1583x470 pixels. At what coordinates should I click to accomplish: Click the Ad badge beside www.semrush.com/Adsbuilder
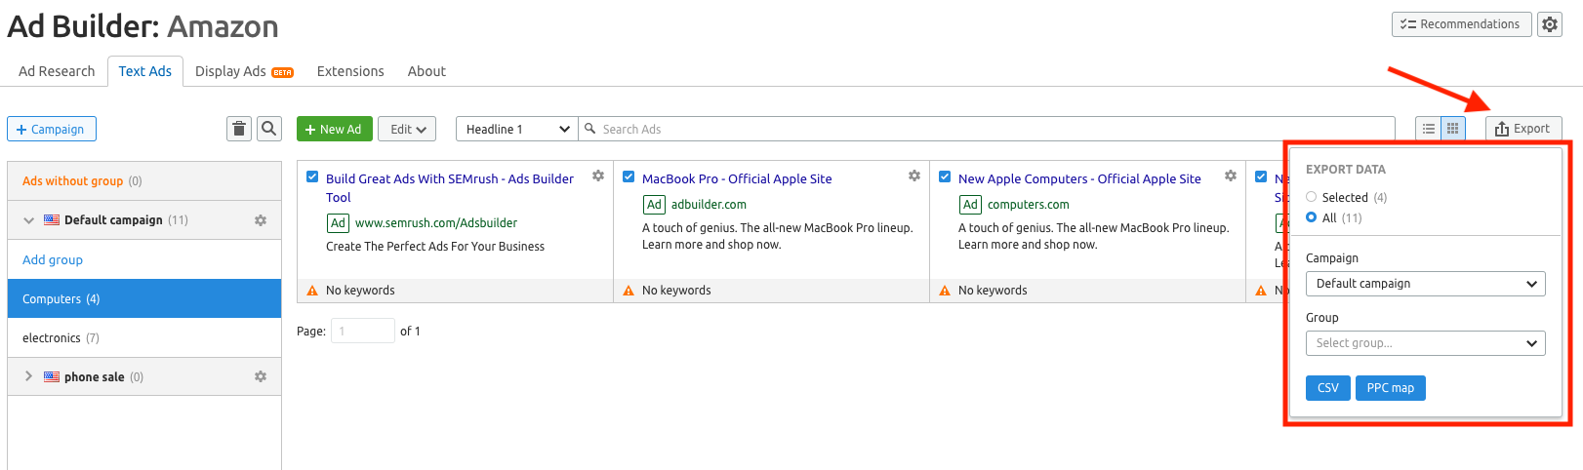pyautogui.click(x=338, y=223)
